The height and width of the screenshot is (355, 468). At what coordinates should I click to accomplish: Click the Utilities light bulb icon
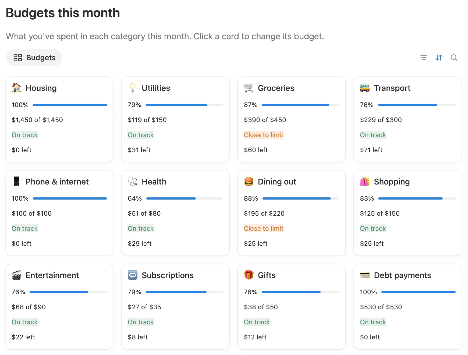click(x=133, y=88)
